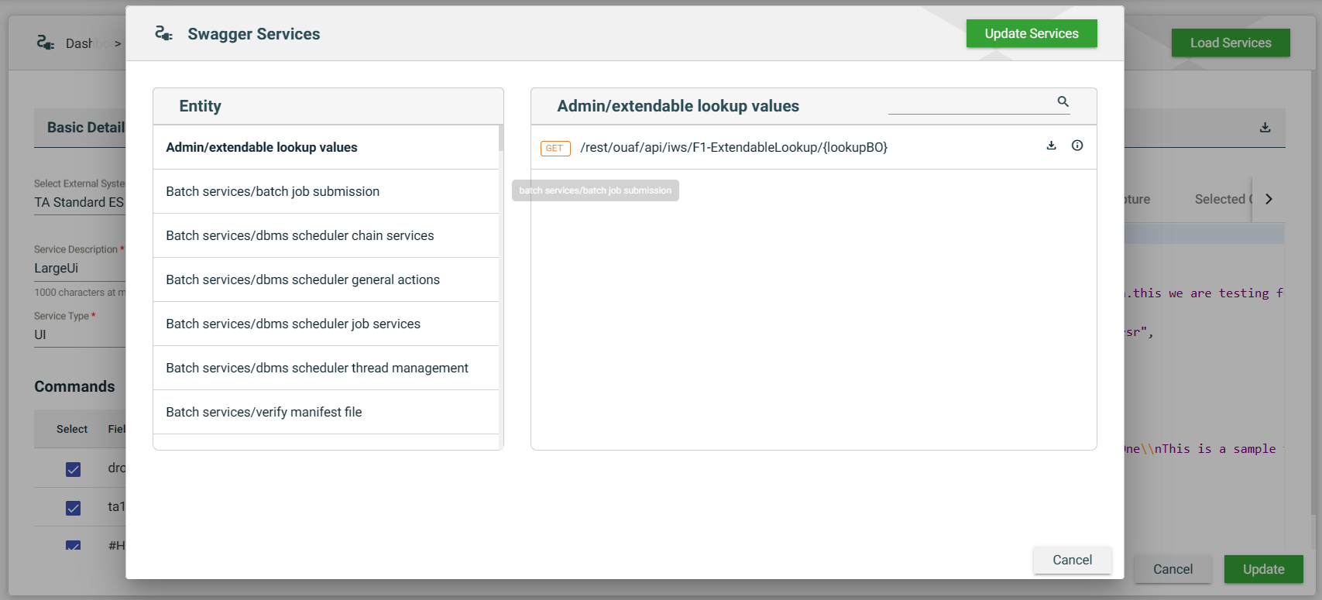
Task: Click download icon in the background header
Action: click(1265, 128)
